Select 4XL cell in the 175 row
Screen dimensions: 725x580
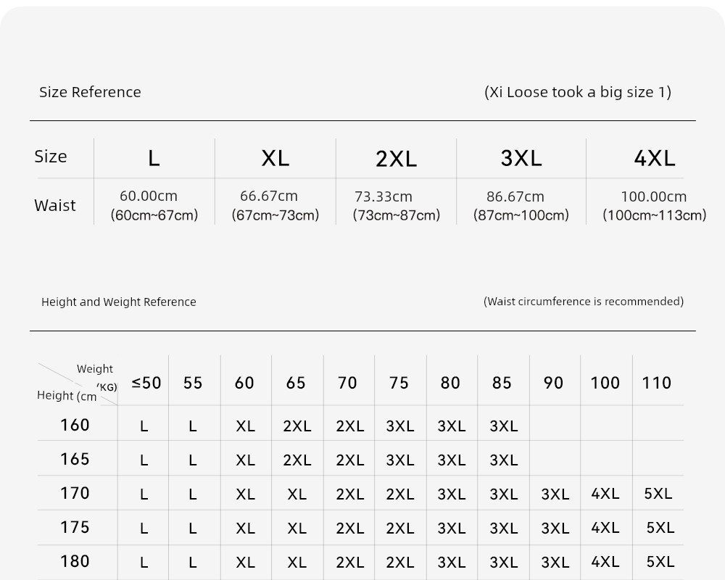(x=605, y=527)
